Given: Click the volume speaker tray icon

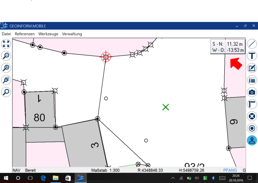Looking at the screenshot, I should coord(197,178).
